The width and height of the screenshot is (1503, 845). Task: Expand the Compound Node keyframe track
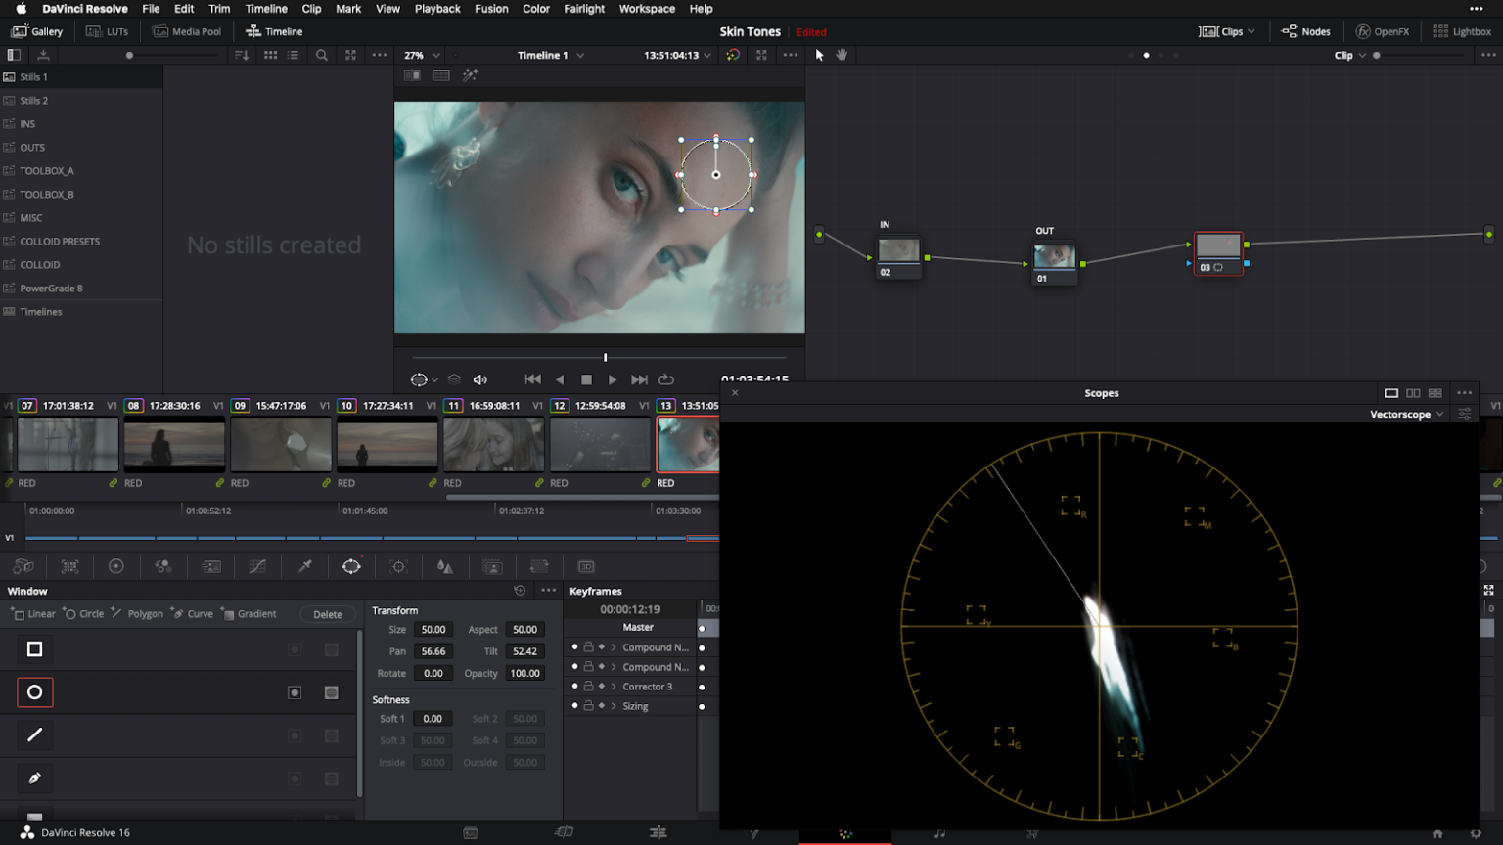[x=614, y=647]
